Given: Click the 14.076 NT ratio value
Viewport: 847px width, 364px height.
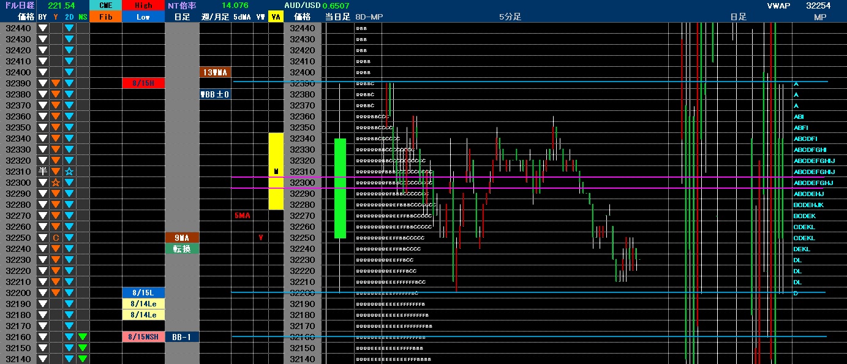Looking at the screenshot, I should [235, 6].
